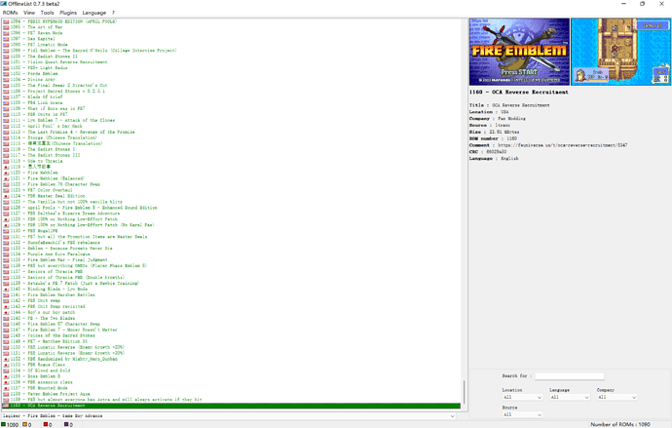Click the Japan flag of 1144 Roy's our boy patch
Image resolution: width=672 pixels, height=428 pixels.
coord(6,312)
